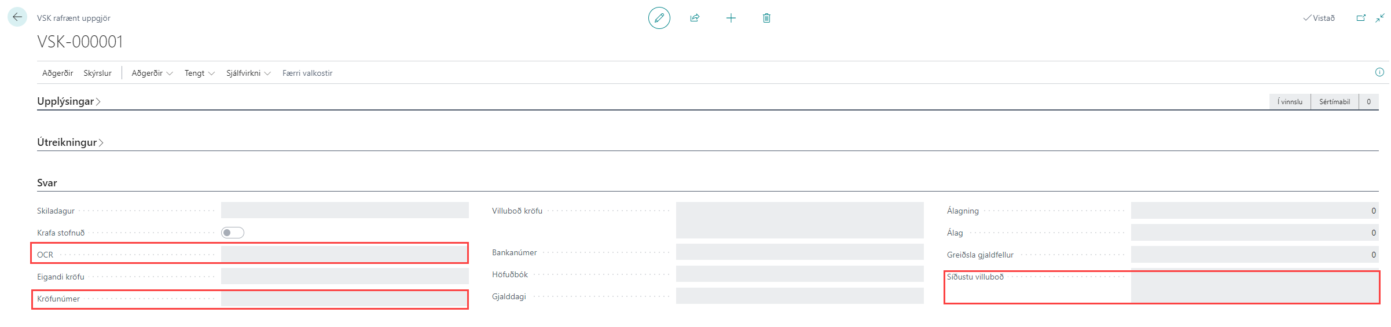
Task: Click the trash delete icon
Action: pos(766,18)
